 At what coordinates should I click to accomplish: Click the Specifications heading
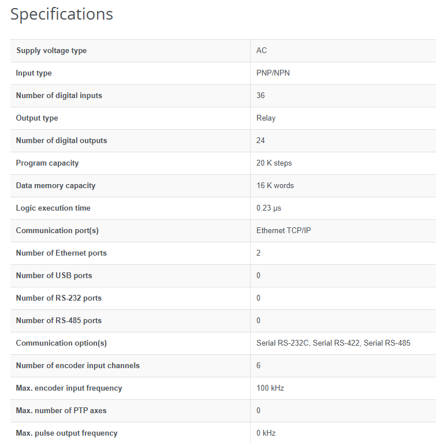coord(62,14)
